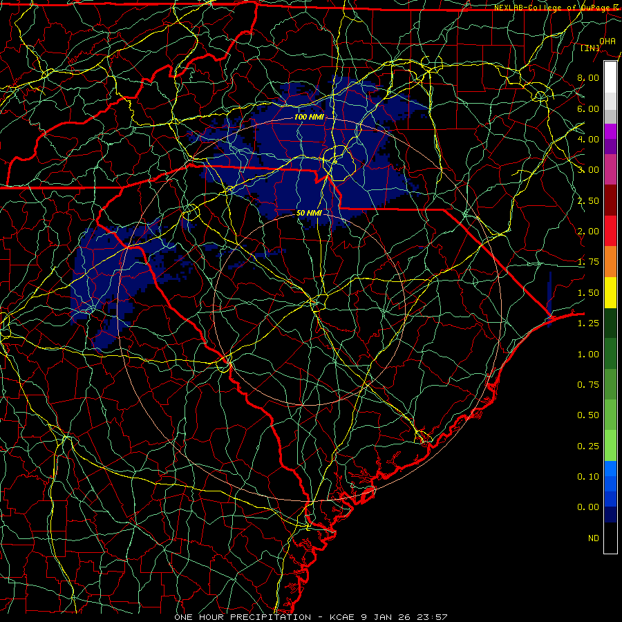Click the 1.25 legend value
622x622 pixels.
(588, 323)
